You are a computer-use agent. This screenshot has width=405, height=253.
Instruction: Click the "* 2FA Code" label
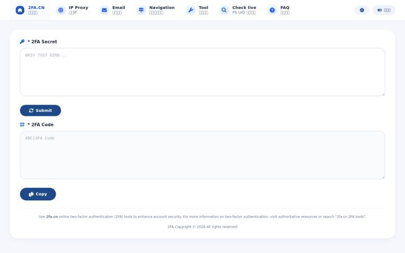[40, 125]
